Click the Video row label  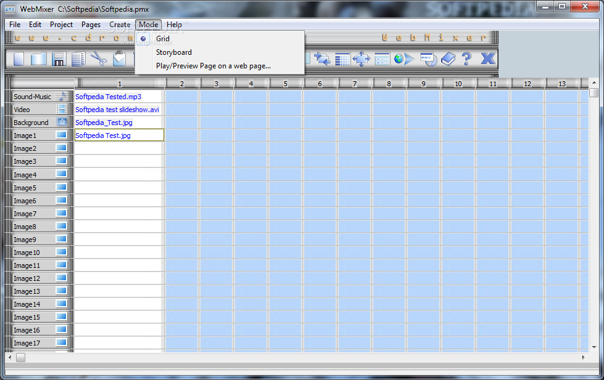[x=22, y=110]
